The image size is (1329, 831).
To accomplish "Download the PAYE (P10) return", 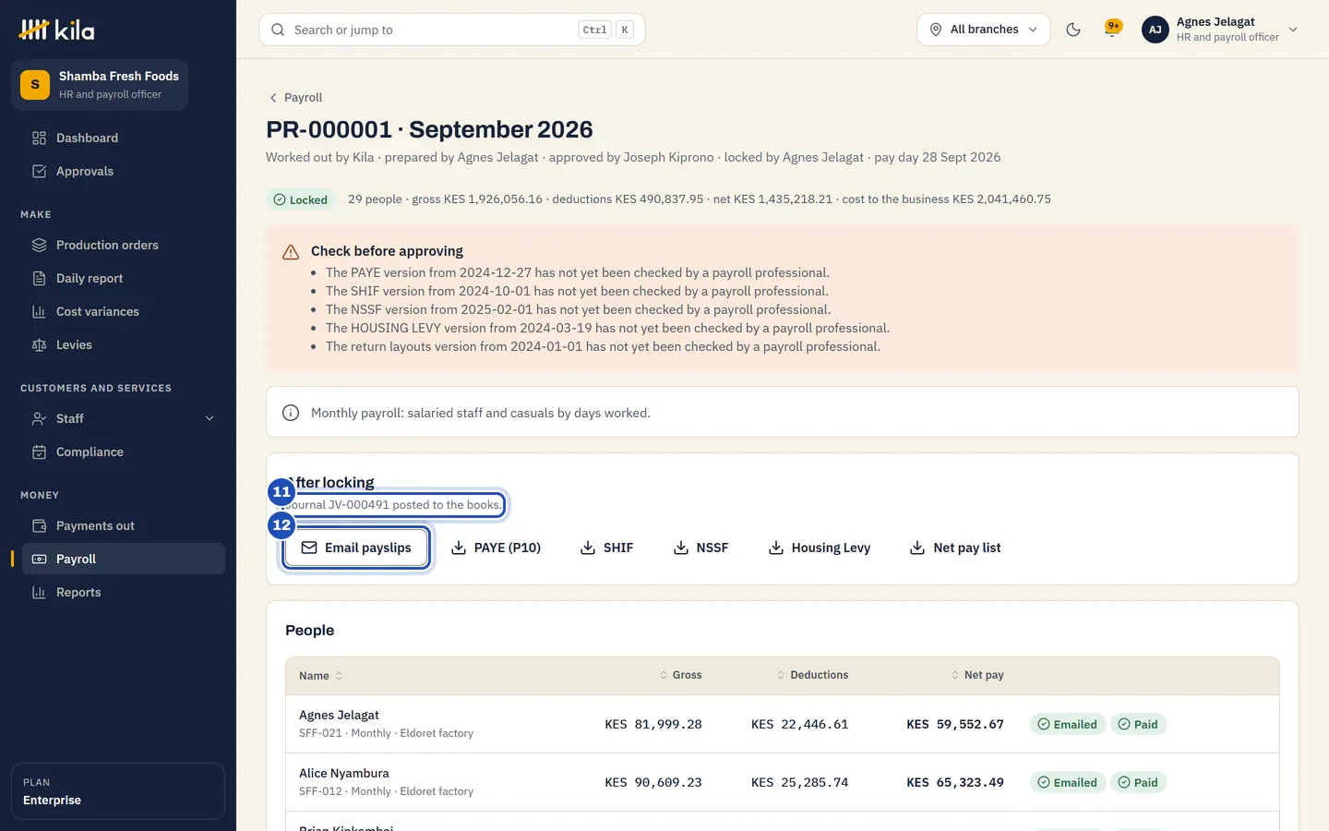I will click(496, 548).
